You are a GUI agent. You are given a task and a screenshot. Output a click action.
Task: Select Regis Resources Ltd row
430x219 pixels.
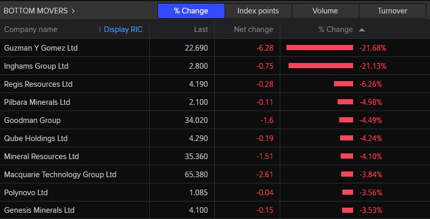(x=38, y=84)
